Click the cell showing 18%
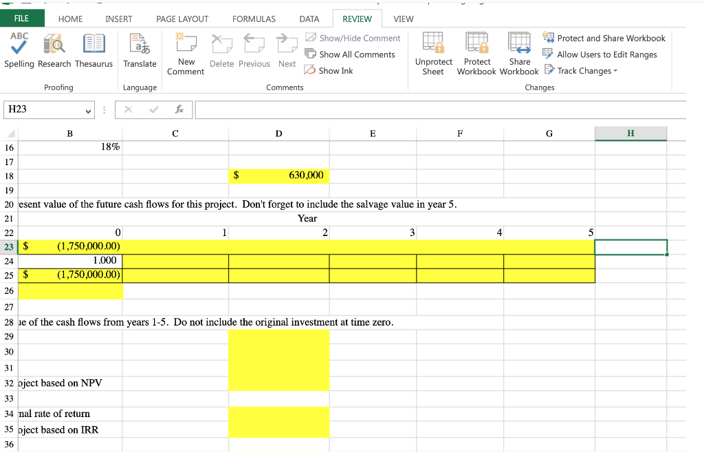Viewport: 704px width, 457px height. (70, 147)
